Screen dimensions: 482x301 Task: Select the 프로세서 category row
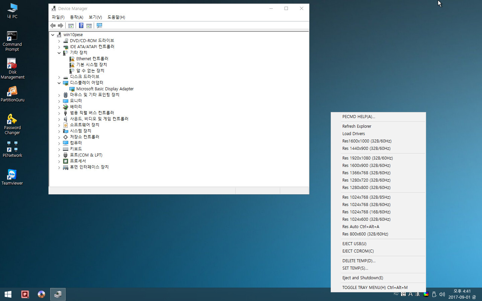[x=78, y=161]
